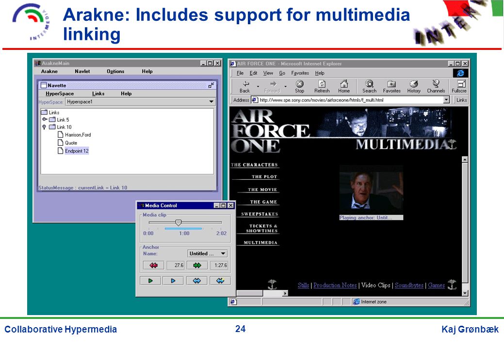This screenshot has width=504, height=349.
Task: Open the HyperSpace menu in Navette
Action: click(x=60, y=94)
